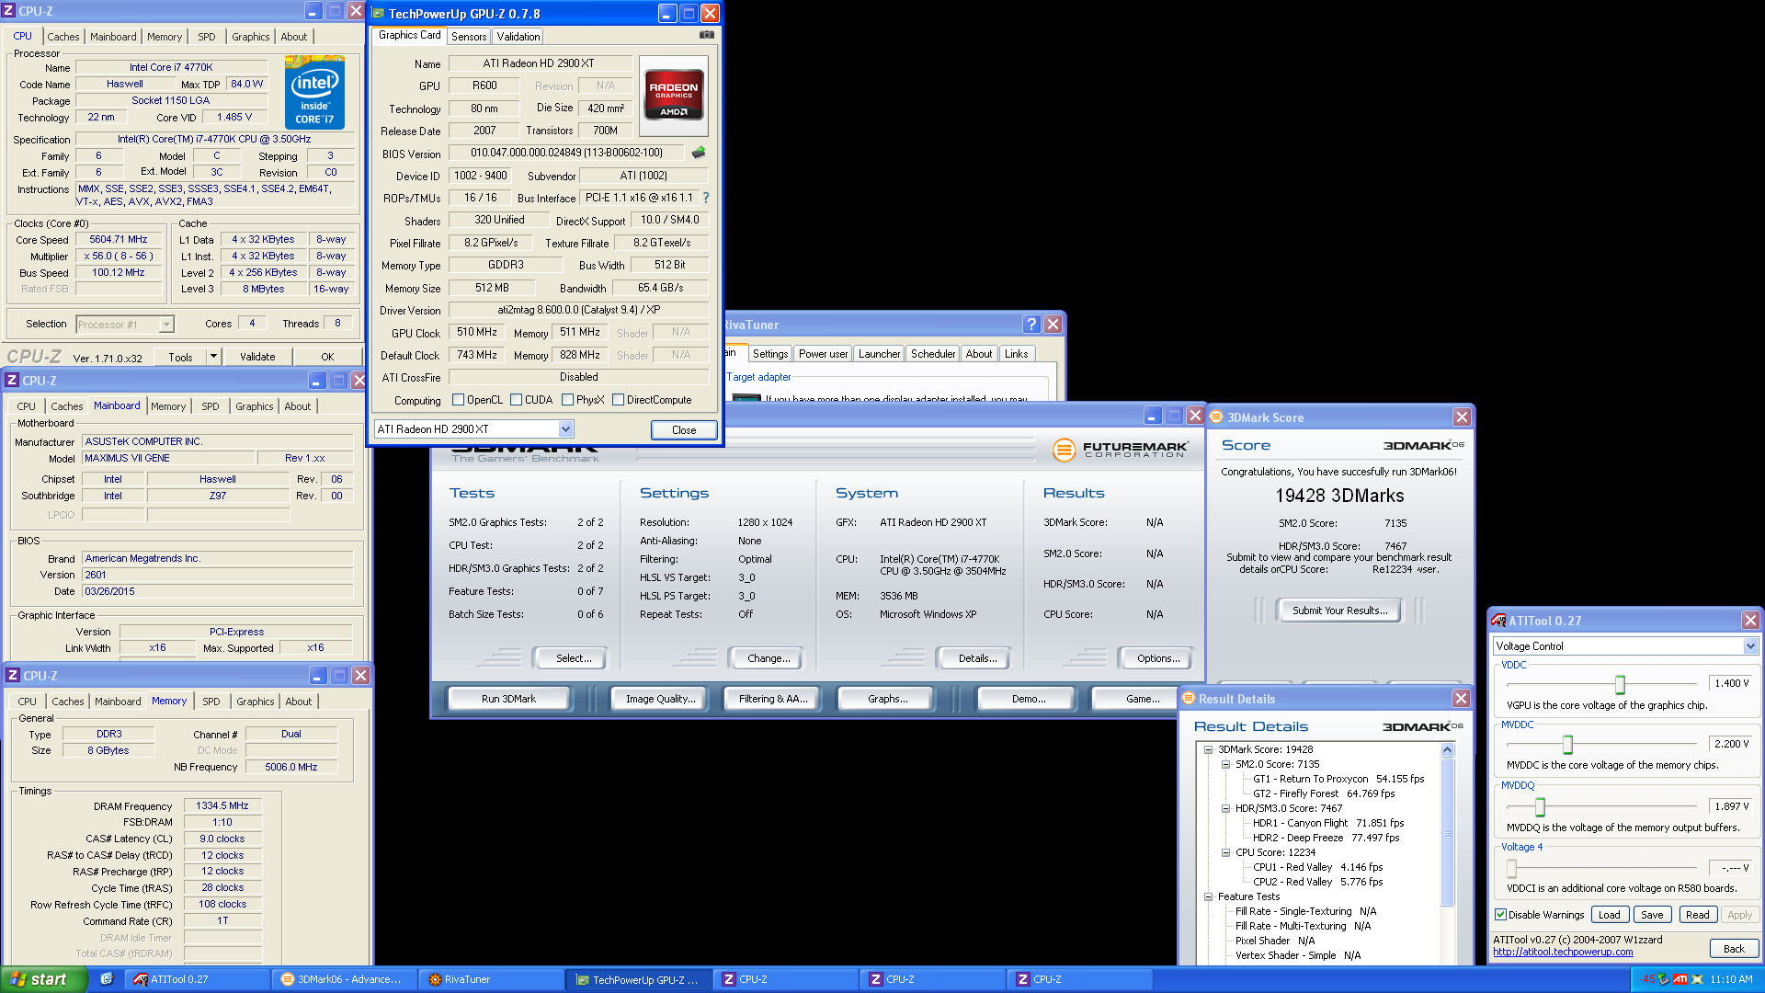
Task: Click the Futuremark Corporation logo
Action: click(x=1121, y=450)
